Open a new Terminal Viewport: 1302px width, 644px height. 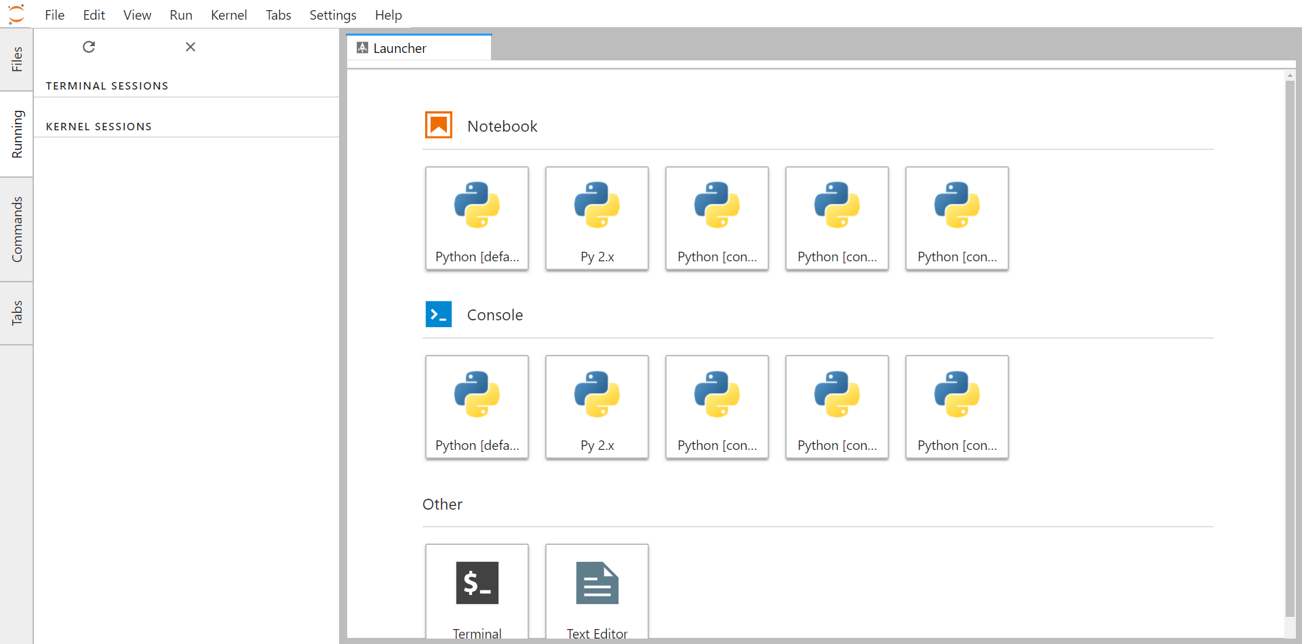pos(477,592)
